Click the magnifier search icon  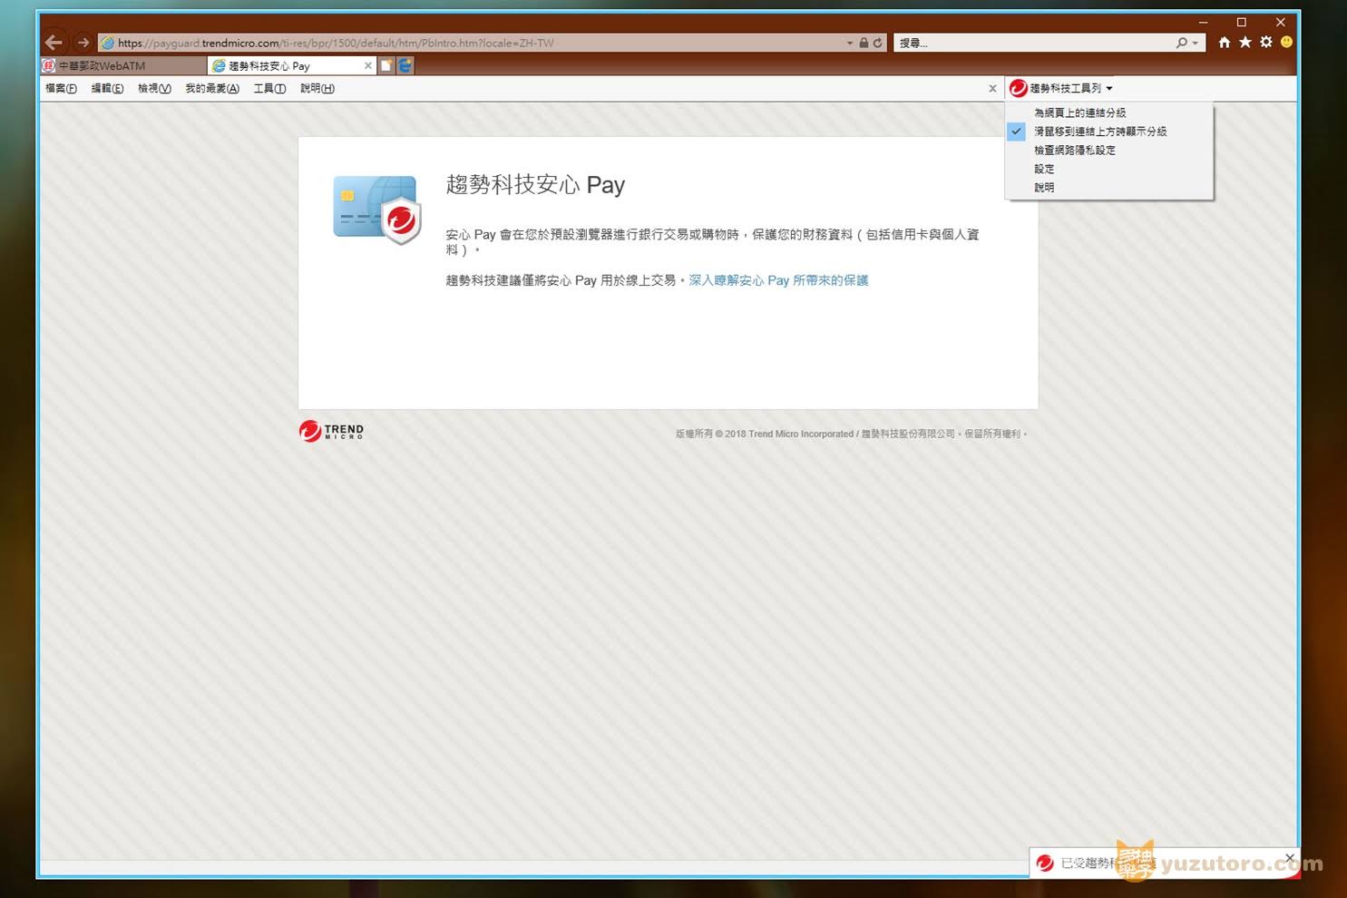pyautogui.click(x=1181, y=43)
